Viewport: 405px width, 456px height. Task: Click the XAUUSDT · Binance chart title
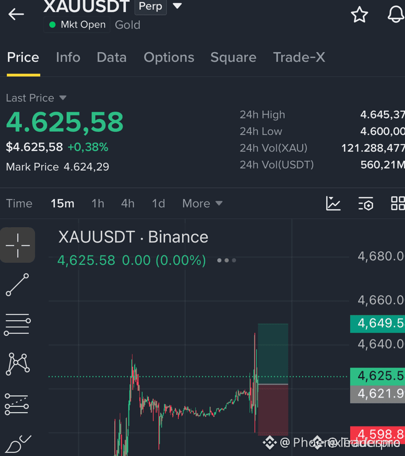pos(133,237)
